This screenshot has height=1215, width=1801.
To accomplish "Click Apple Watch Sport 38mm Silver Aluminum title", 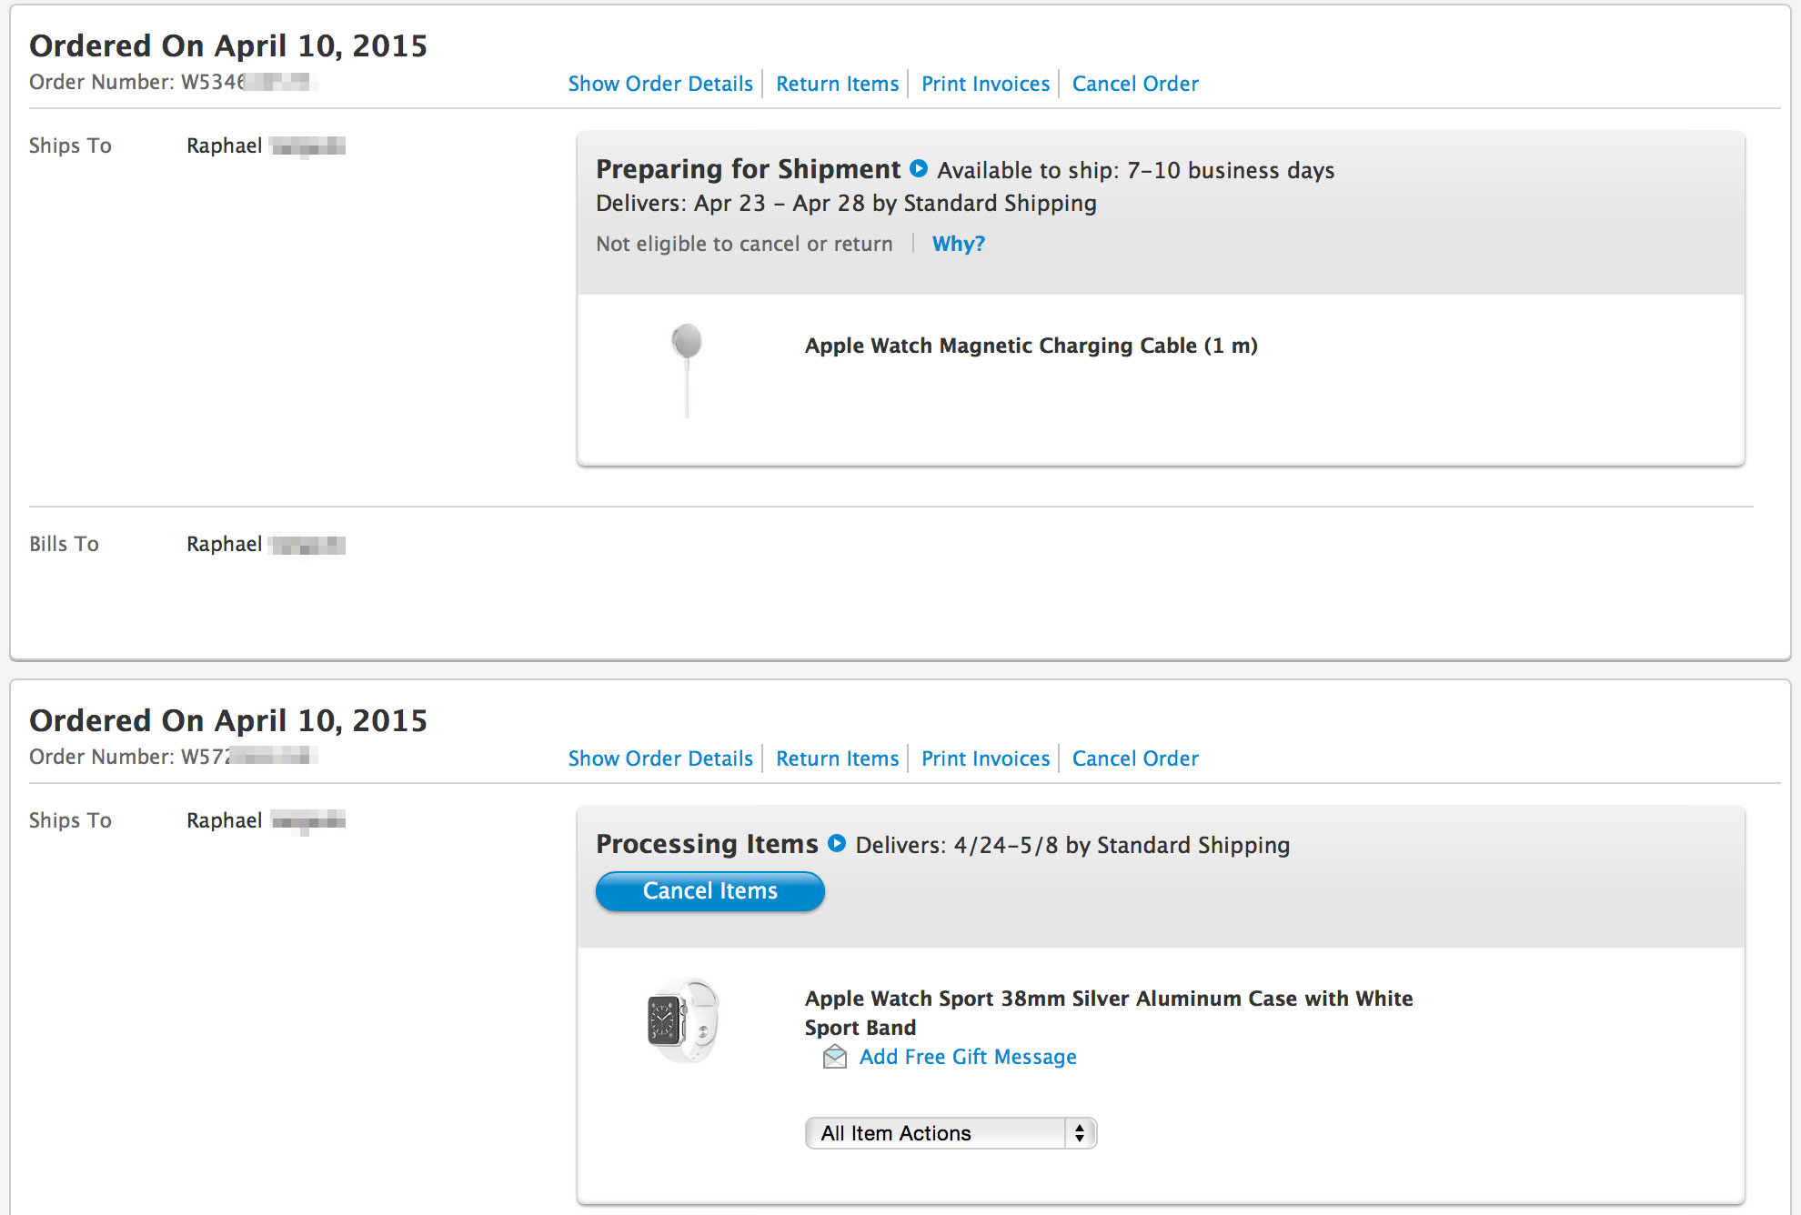I will click(x=1109, y=1012).
